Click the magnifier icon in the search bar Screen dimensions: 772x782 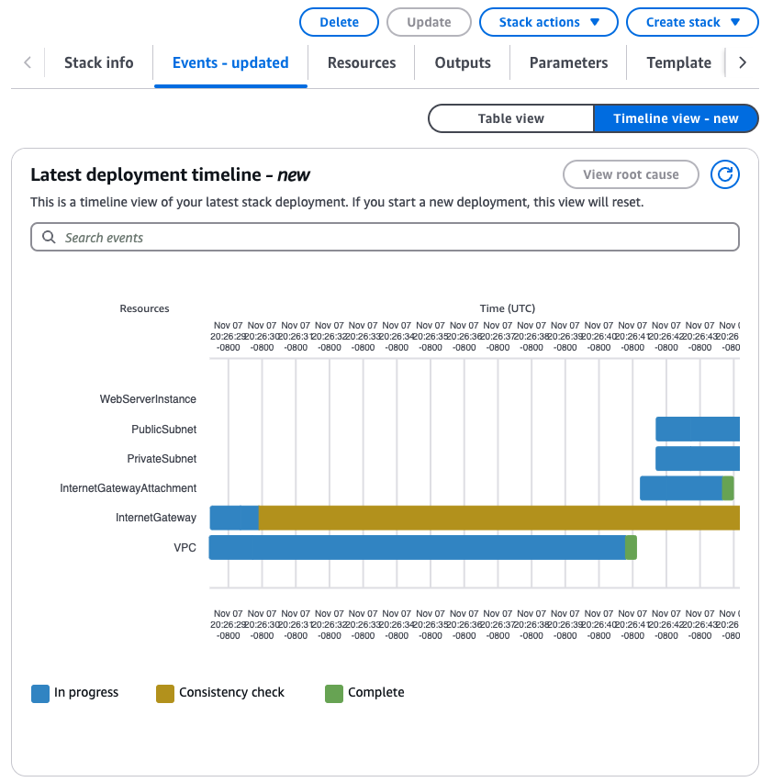coord(49,237)
